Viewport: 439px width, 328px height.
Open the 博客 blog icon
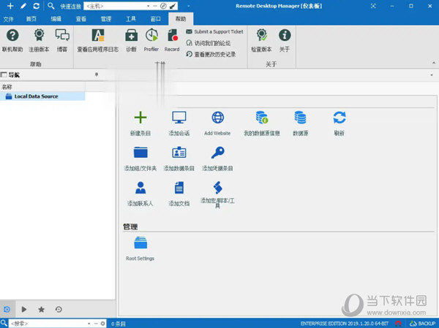[62, 35]
